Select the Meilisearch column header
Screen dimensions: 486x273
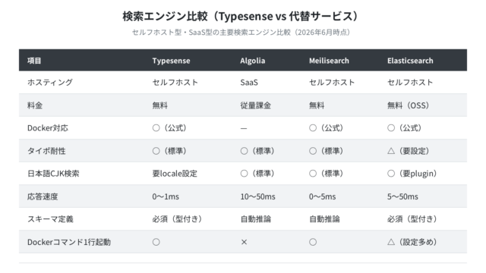(329, 61)
